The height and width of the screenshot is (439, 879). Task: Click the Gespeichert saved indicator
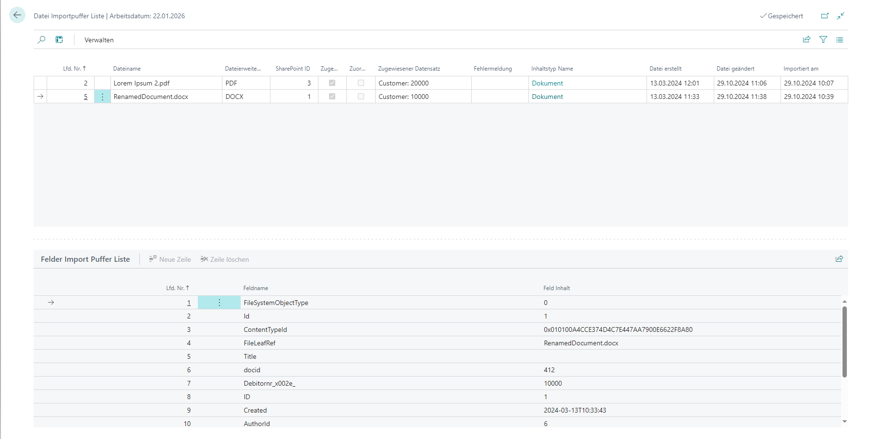tap(781, 16)
